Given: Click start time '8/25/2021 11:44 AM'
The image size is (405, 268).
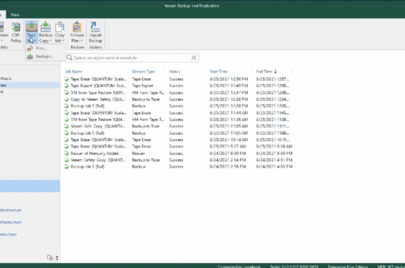Looking at the screenshot, I should point(228,113).
